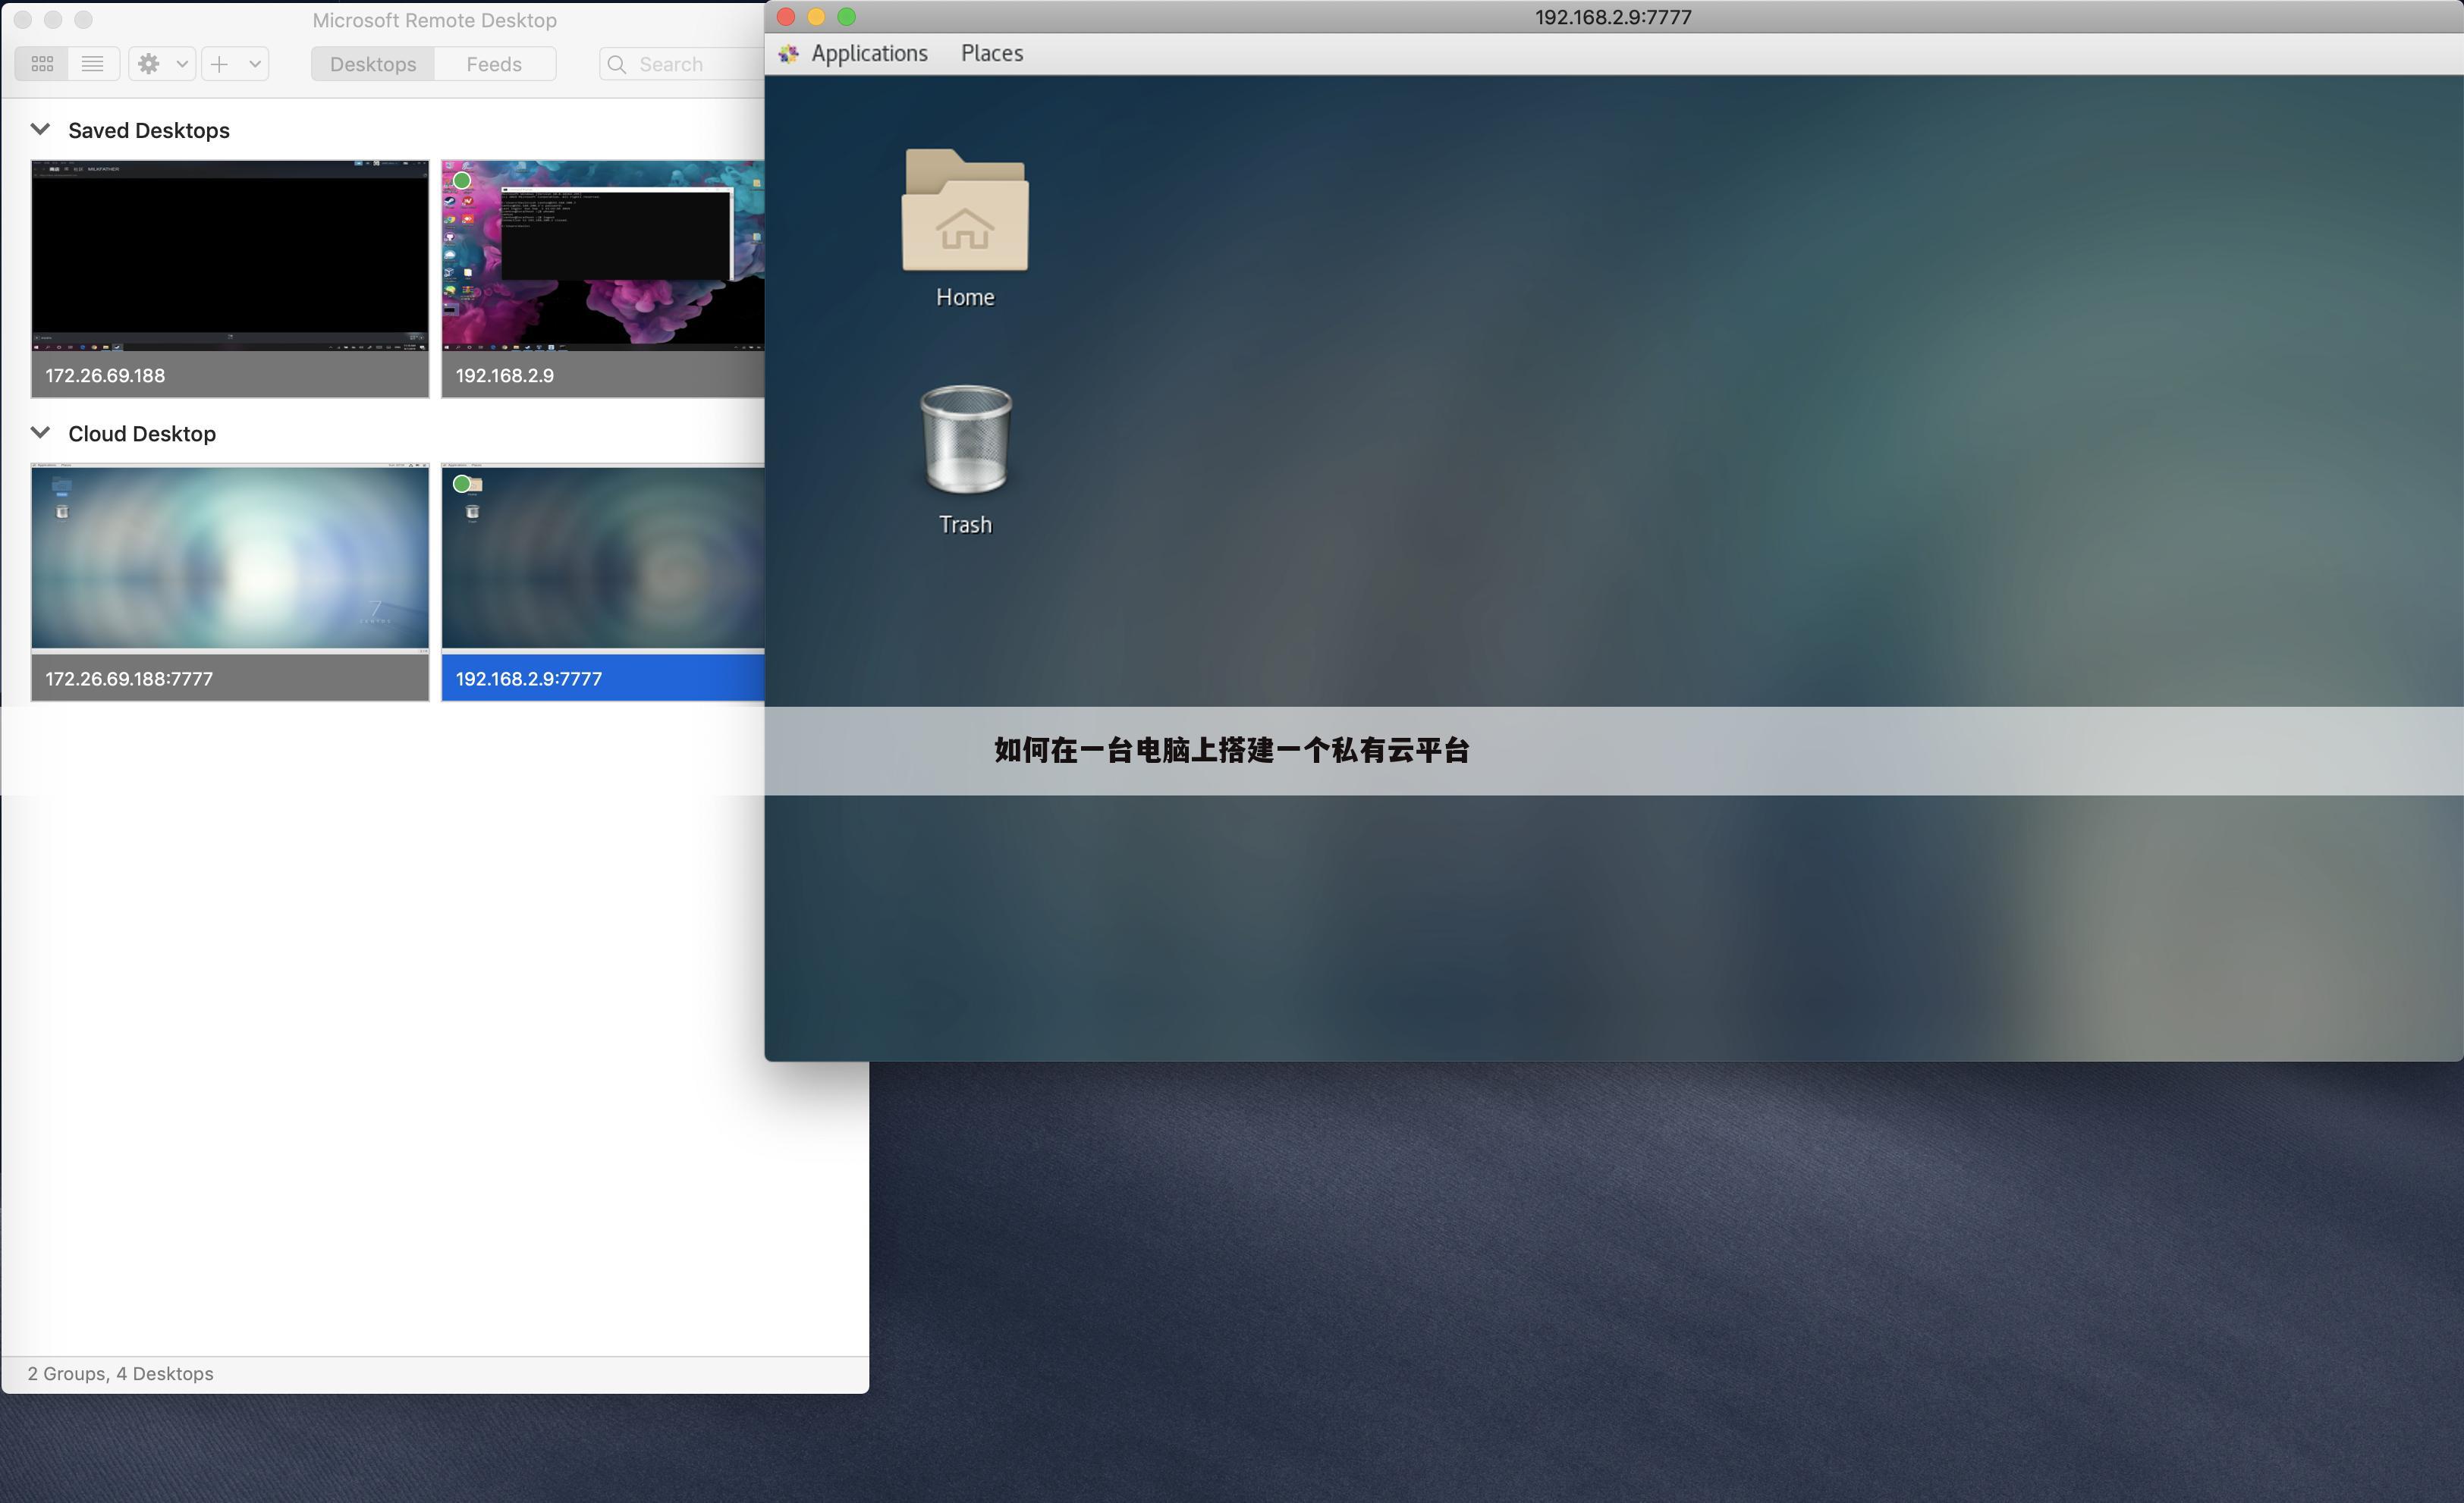Image resolution: width=2464 pixels, height=1503 pixels.
Task: Switch to the Feeds tab
Action: (x=494, y=64)
